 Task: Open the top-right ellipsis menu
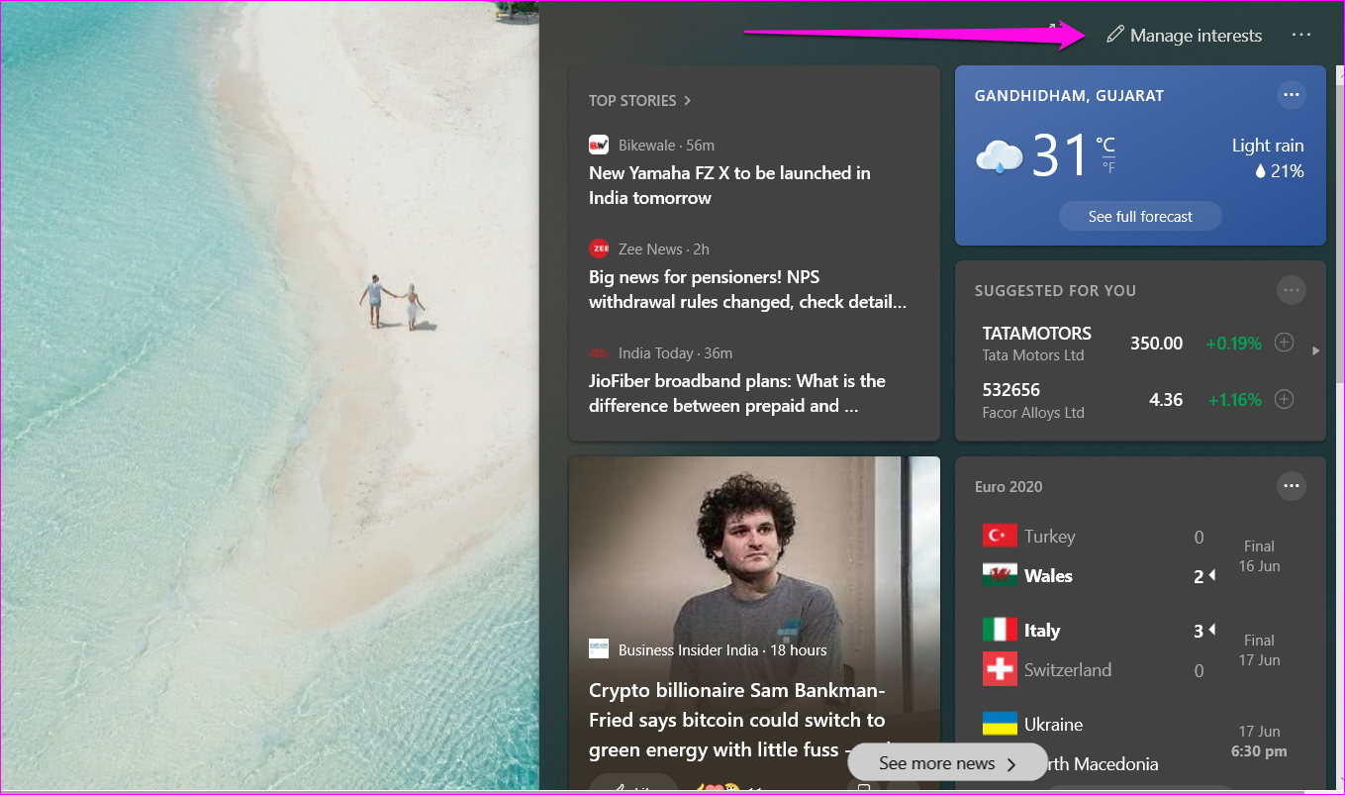(x=1301, y=35)
